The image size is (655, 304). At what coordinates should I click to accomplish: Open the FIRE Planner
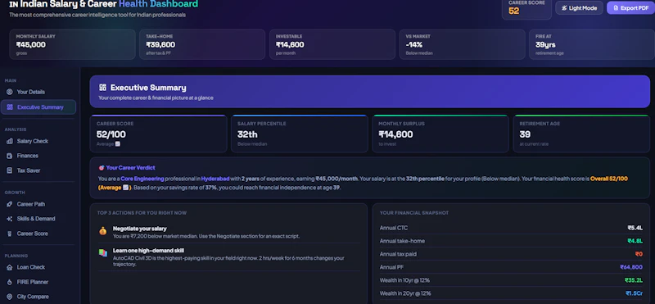pyautogui.click(x=38, y=282)
